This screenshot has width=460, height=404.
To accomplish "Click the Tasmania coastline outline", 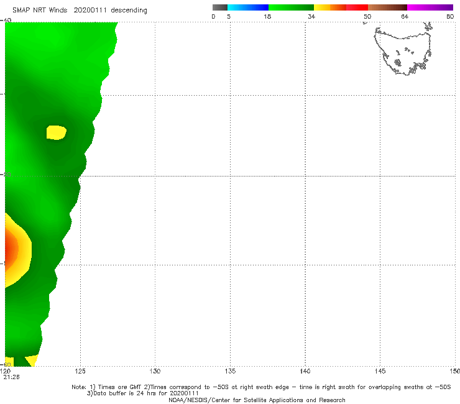I will pos(403,52).
